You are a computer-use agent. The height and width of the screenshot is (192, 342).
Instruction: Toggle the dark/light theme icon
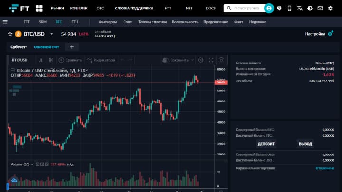[310, 8]
